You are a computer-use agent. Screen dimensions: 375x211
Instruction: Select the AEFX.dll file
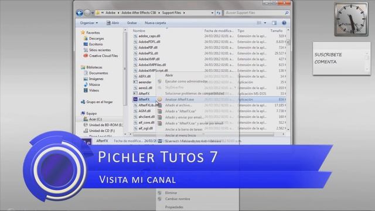click(145, 76)
